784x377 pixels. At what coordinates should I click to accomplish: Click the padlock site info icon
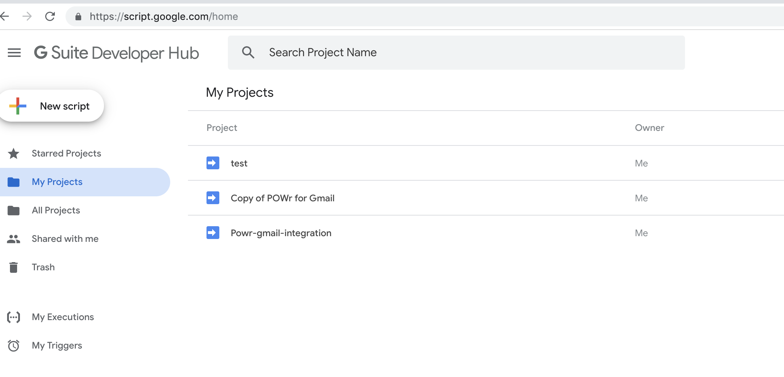(x=78, y=16)
